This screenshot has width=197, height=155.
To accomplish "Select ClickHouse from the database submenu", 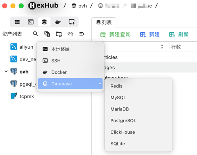I will click(x=139, y=132).
